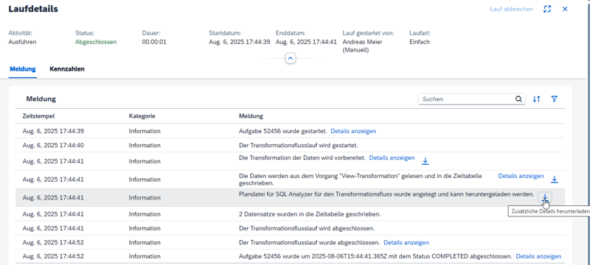Select the Meldung tab
The image size is (590, 265).
pyautogui.click(x=23, y=69)
